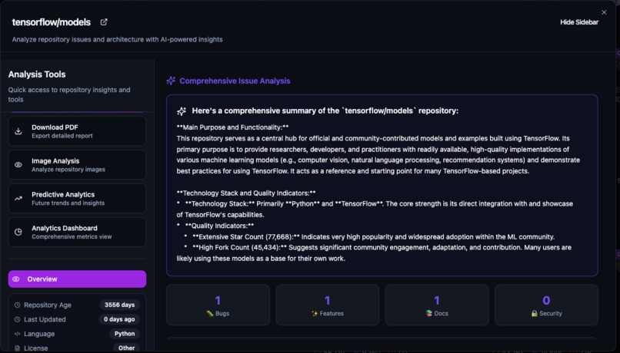
Task: Click 'Here's a comprehensive summary' heading text
Action: pos(325,111)
